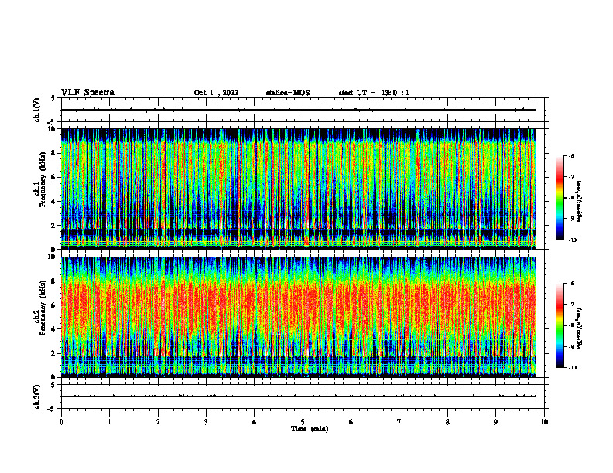Screen dimensions: 613x473
Task: Click the "Time (min)" axis label
Action: [x=310, y=429]
